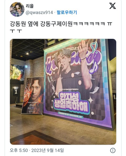Click the PHOTO BY ENCOUNTER0914 caption
The width and height of the screenshot is (126, 156).
[x=69, y=89]
